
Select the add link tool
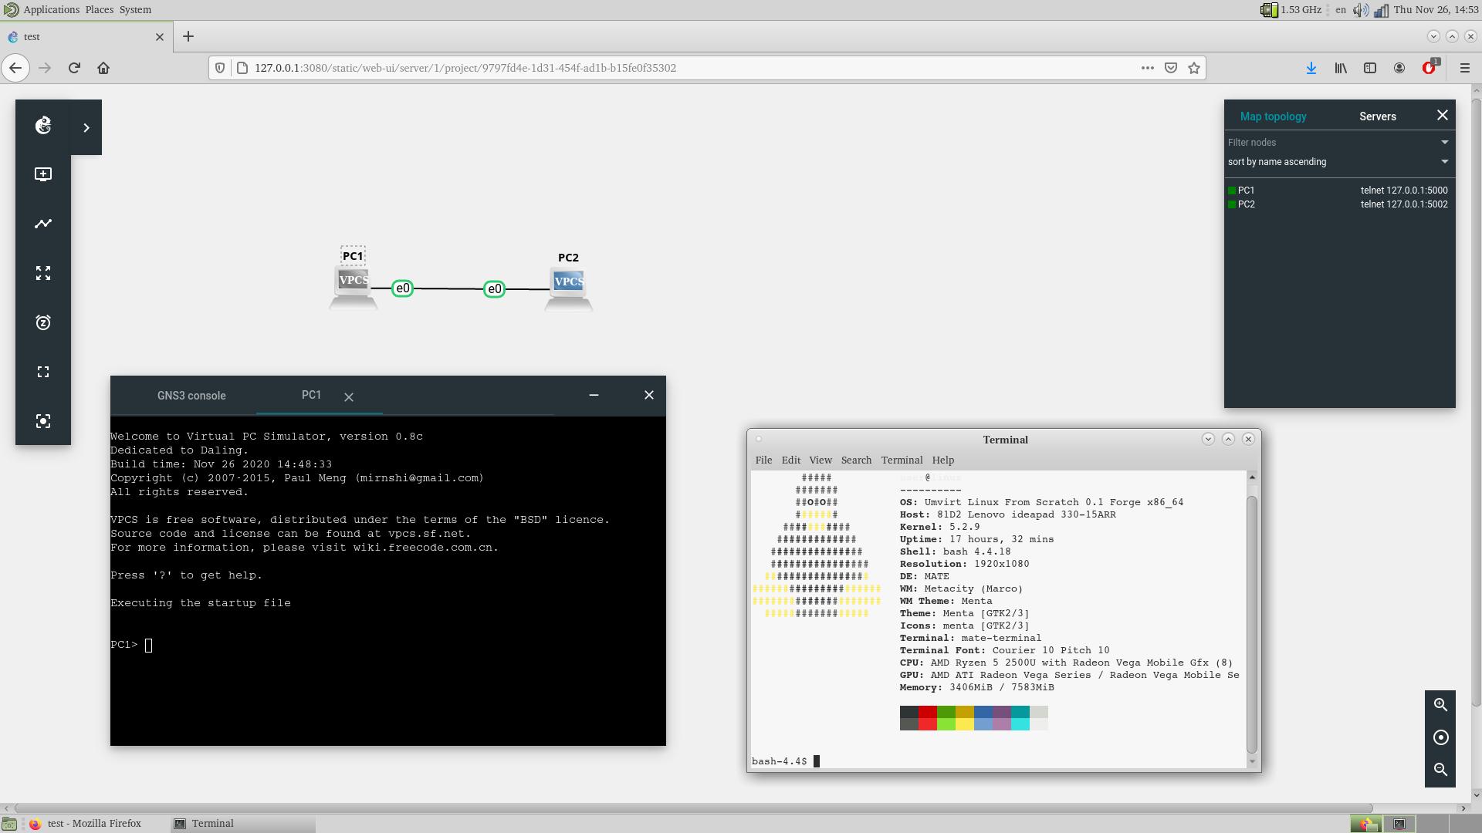click(43, 224)
